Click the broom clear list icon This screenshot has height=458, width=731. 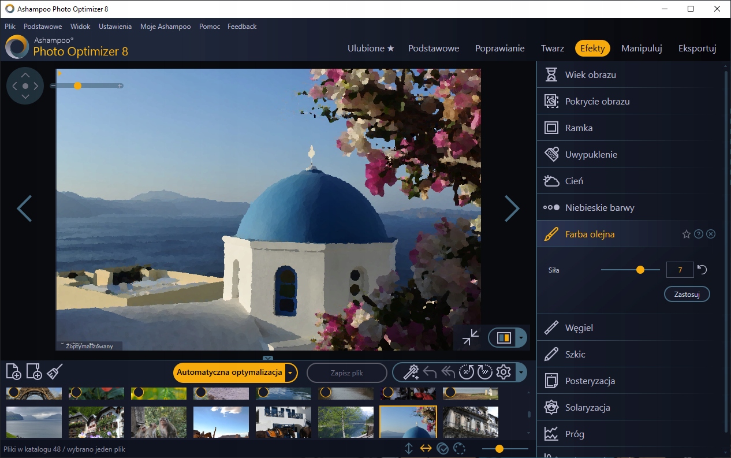(54, 371)
